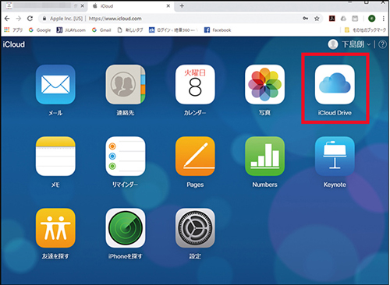Open the Mail (メール) app icon
390x285 pixels.
[x=55, y=84]
